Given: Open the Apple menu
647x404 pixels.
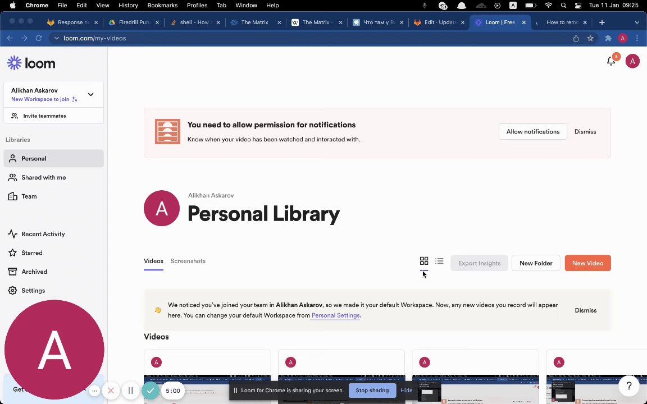Looking at the screenshot, I should pos(12,6).
